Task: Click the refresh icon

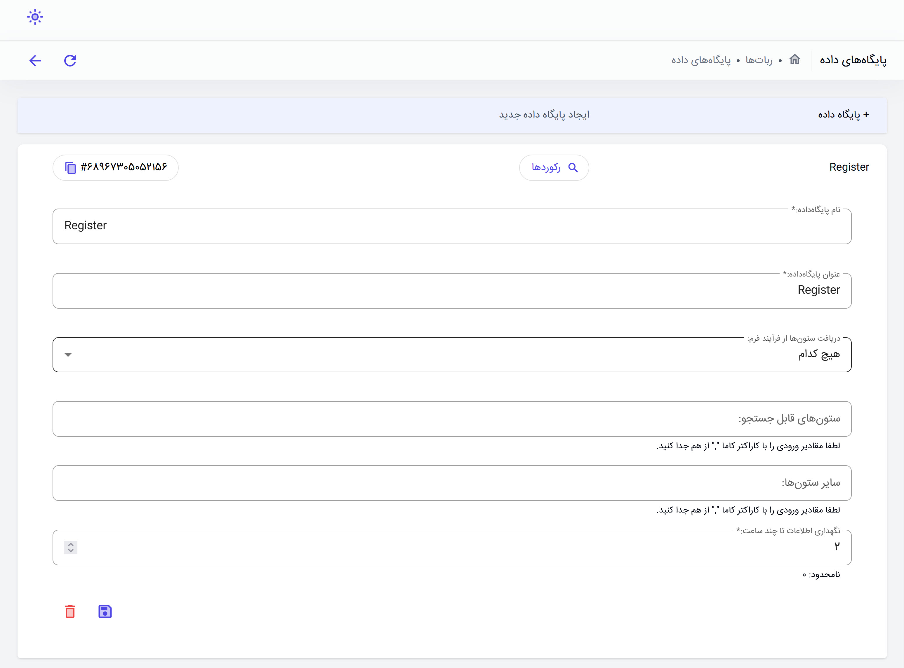Action: (x=70, y=61)
